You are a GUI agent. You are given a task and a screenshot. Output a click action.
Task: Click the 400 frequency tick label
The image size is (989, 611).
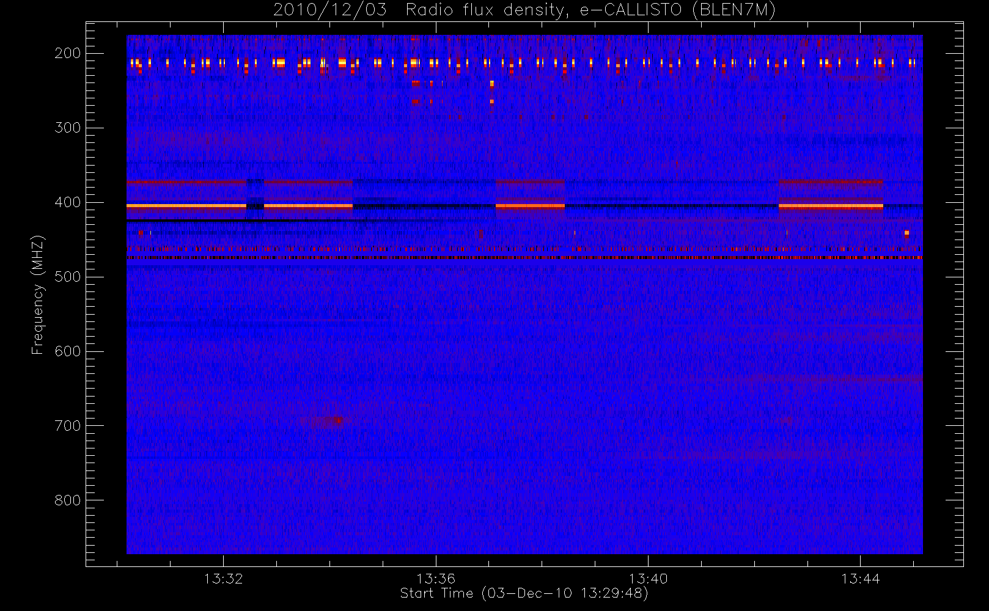click(x=68, y=202)
